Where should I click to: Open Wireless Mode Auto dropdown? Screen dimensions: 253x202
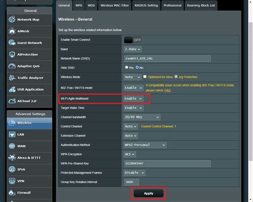tap(133, 77)
